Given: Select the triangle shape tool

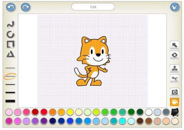Looking at the screenshot, I should [x=11, y=54].
